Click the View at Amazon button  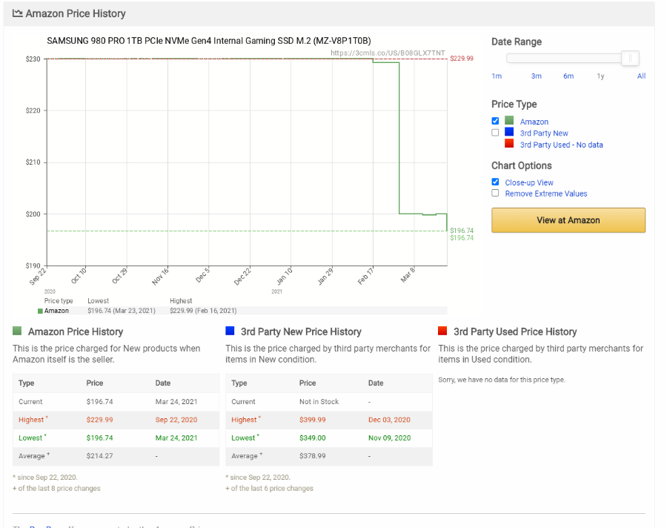(568, 220)
